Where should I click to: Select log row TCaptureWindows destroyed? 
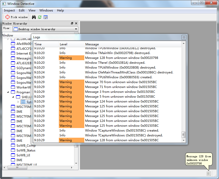[x=107, y=135]
